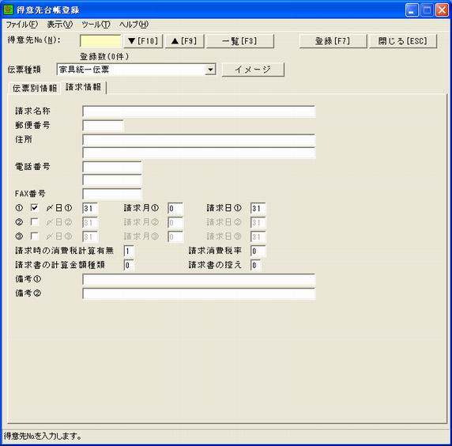Select the 請求情報 tab
The width and height of the screenshot is (452, 446).
[84, 87]
